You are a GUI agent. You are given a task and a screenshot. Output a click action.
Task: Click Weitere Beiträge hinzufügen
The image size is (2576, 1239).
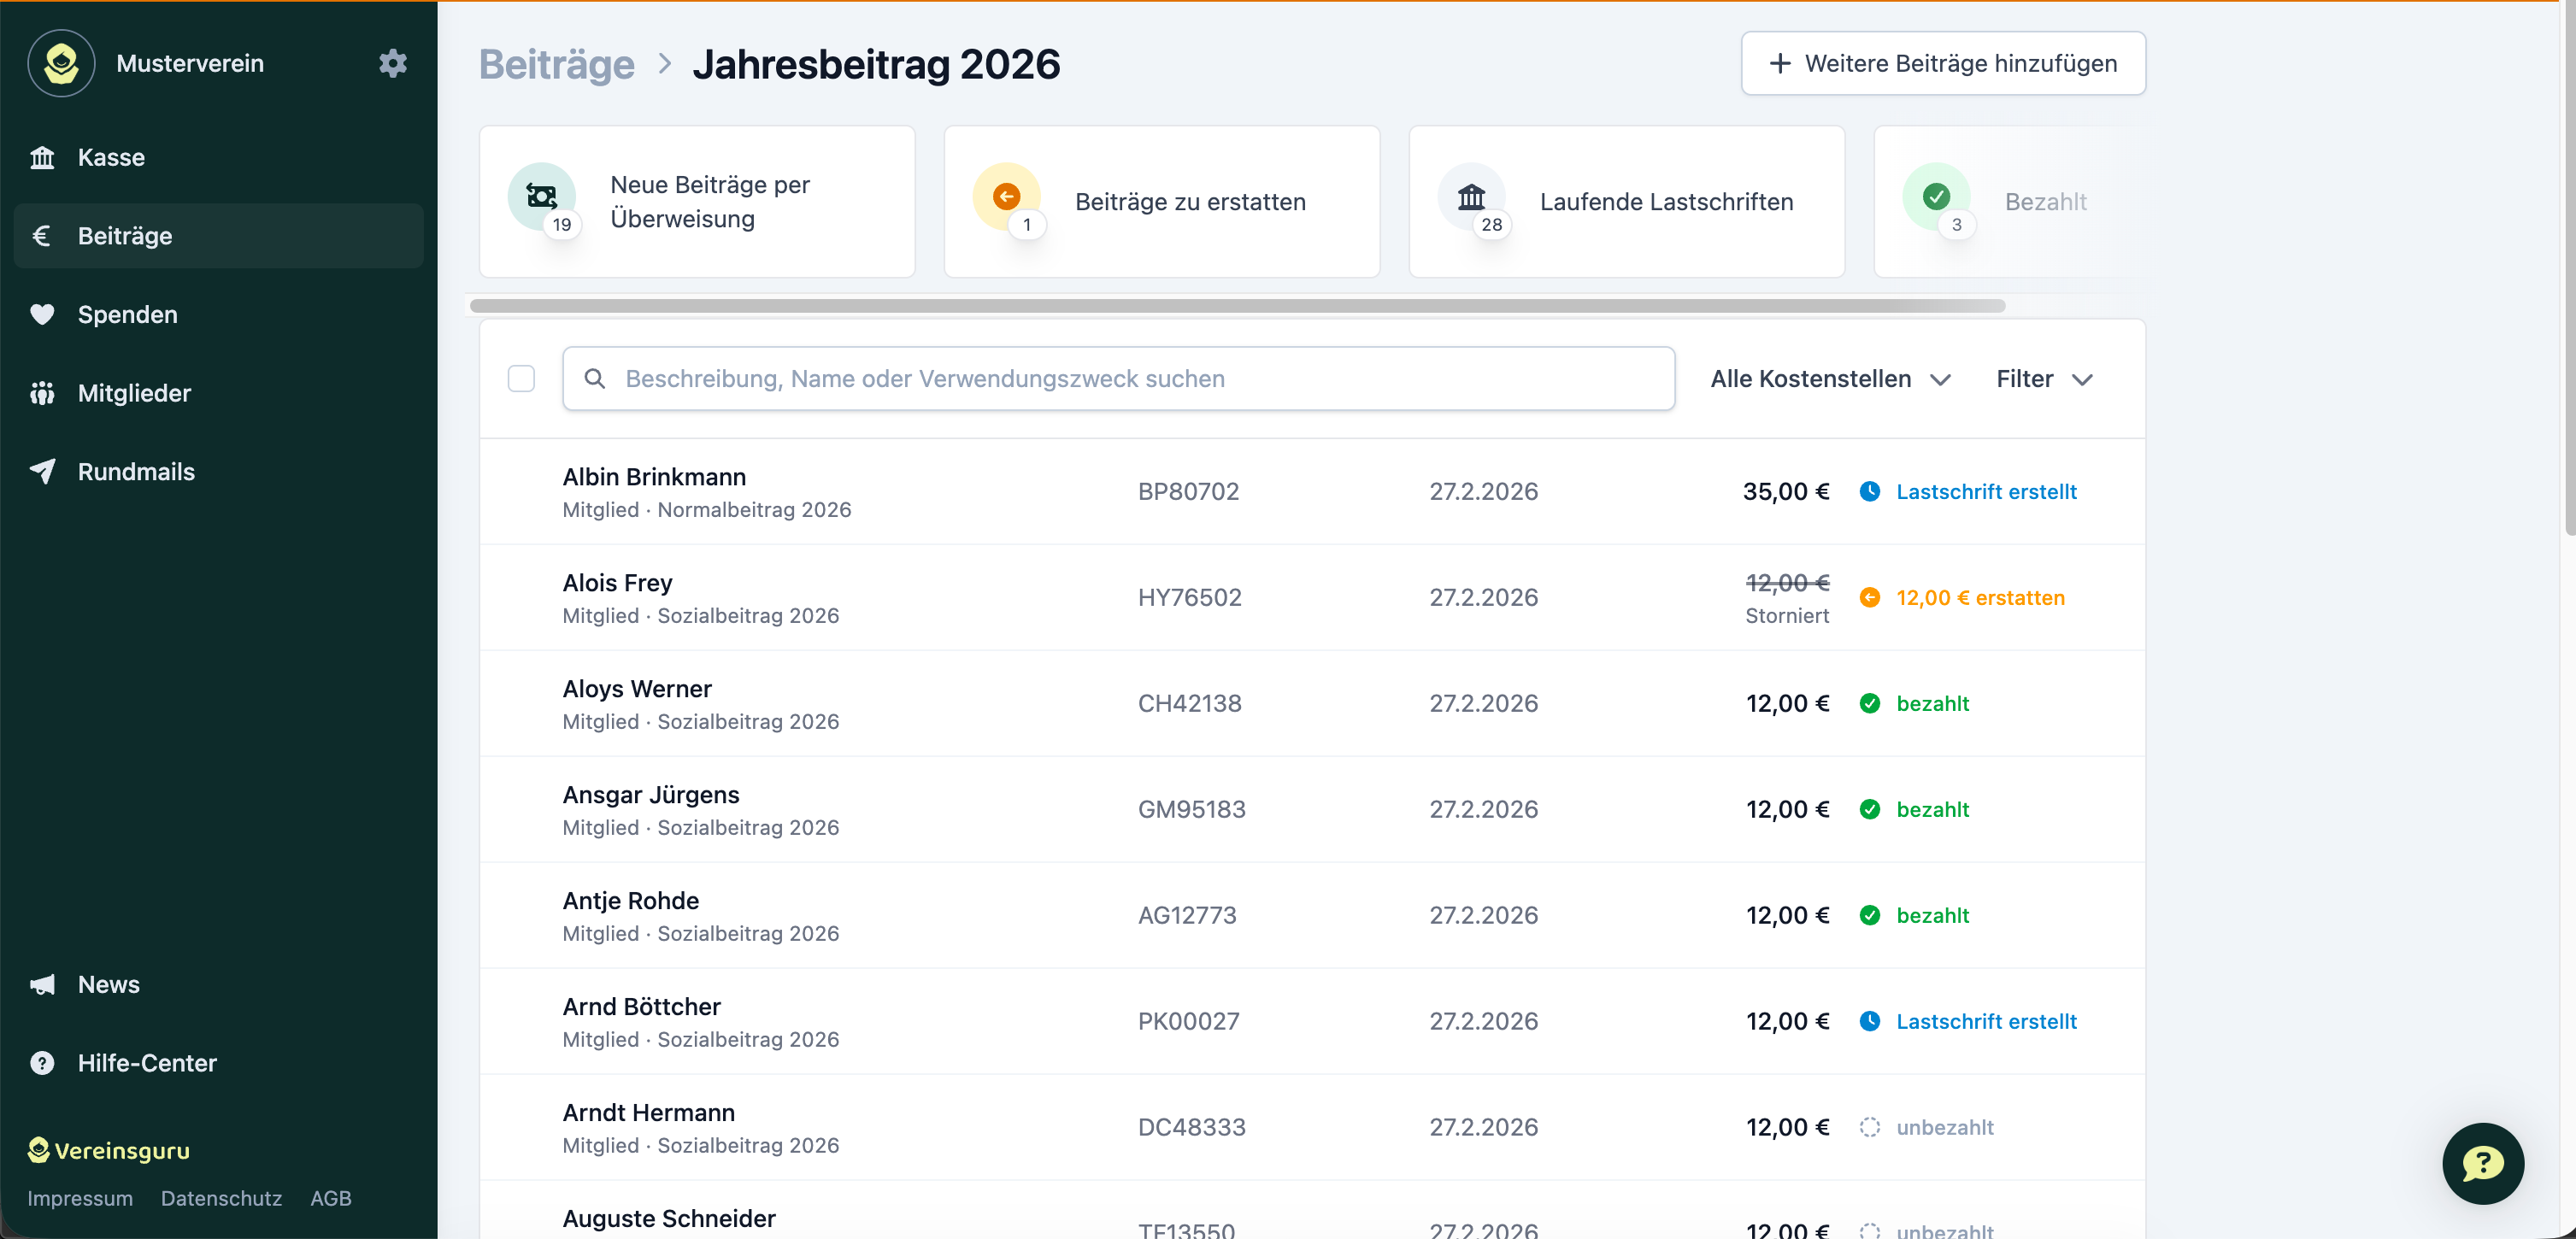click(x=1941, y=63)
